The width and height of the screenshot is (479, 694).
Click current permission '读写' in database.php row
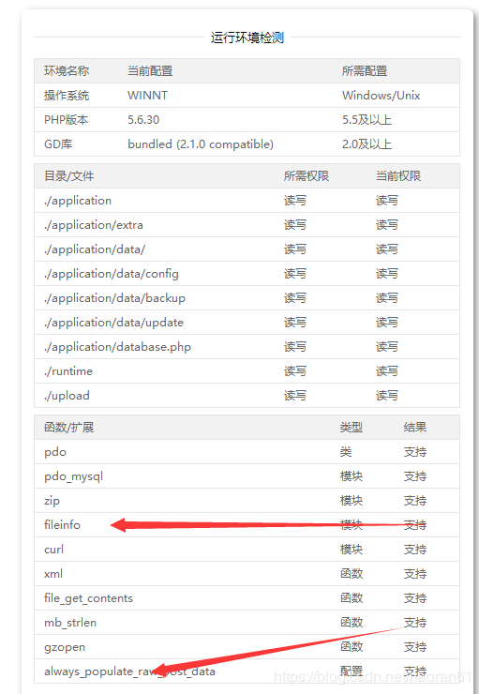click(x=386, y=347)
